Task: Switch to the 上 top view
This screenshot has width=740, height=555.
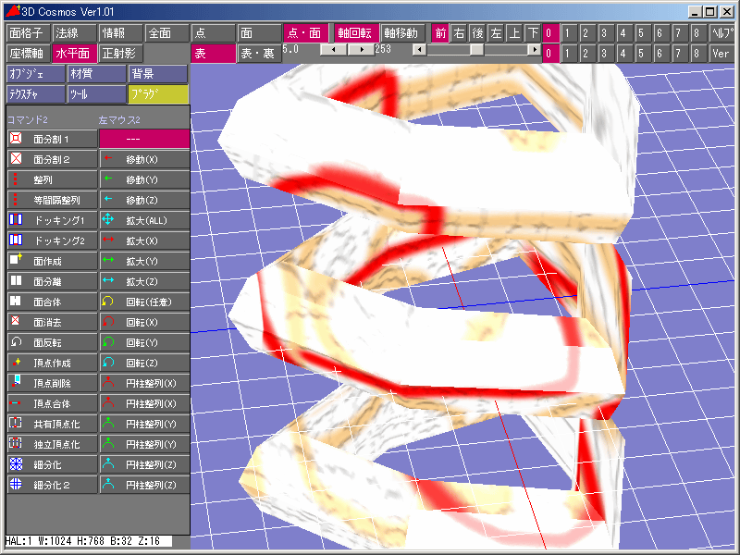Action: pyautogui.click(x=514, y=33)
